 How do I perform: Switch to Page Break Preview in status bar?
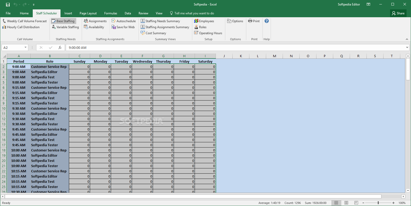(356, 203)
